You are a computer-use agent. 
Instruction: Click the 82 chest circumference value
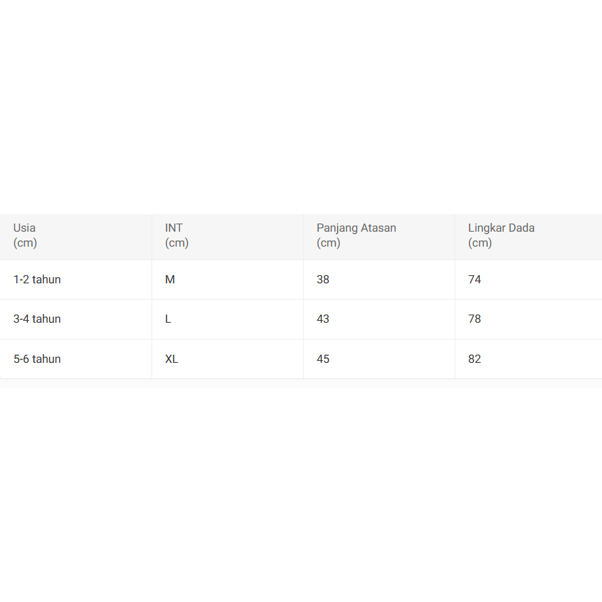(474, 359)
